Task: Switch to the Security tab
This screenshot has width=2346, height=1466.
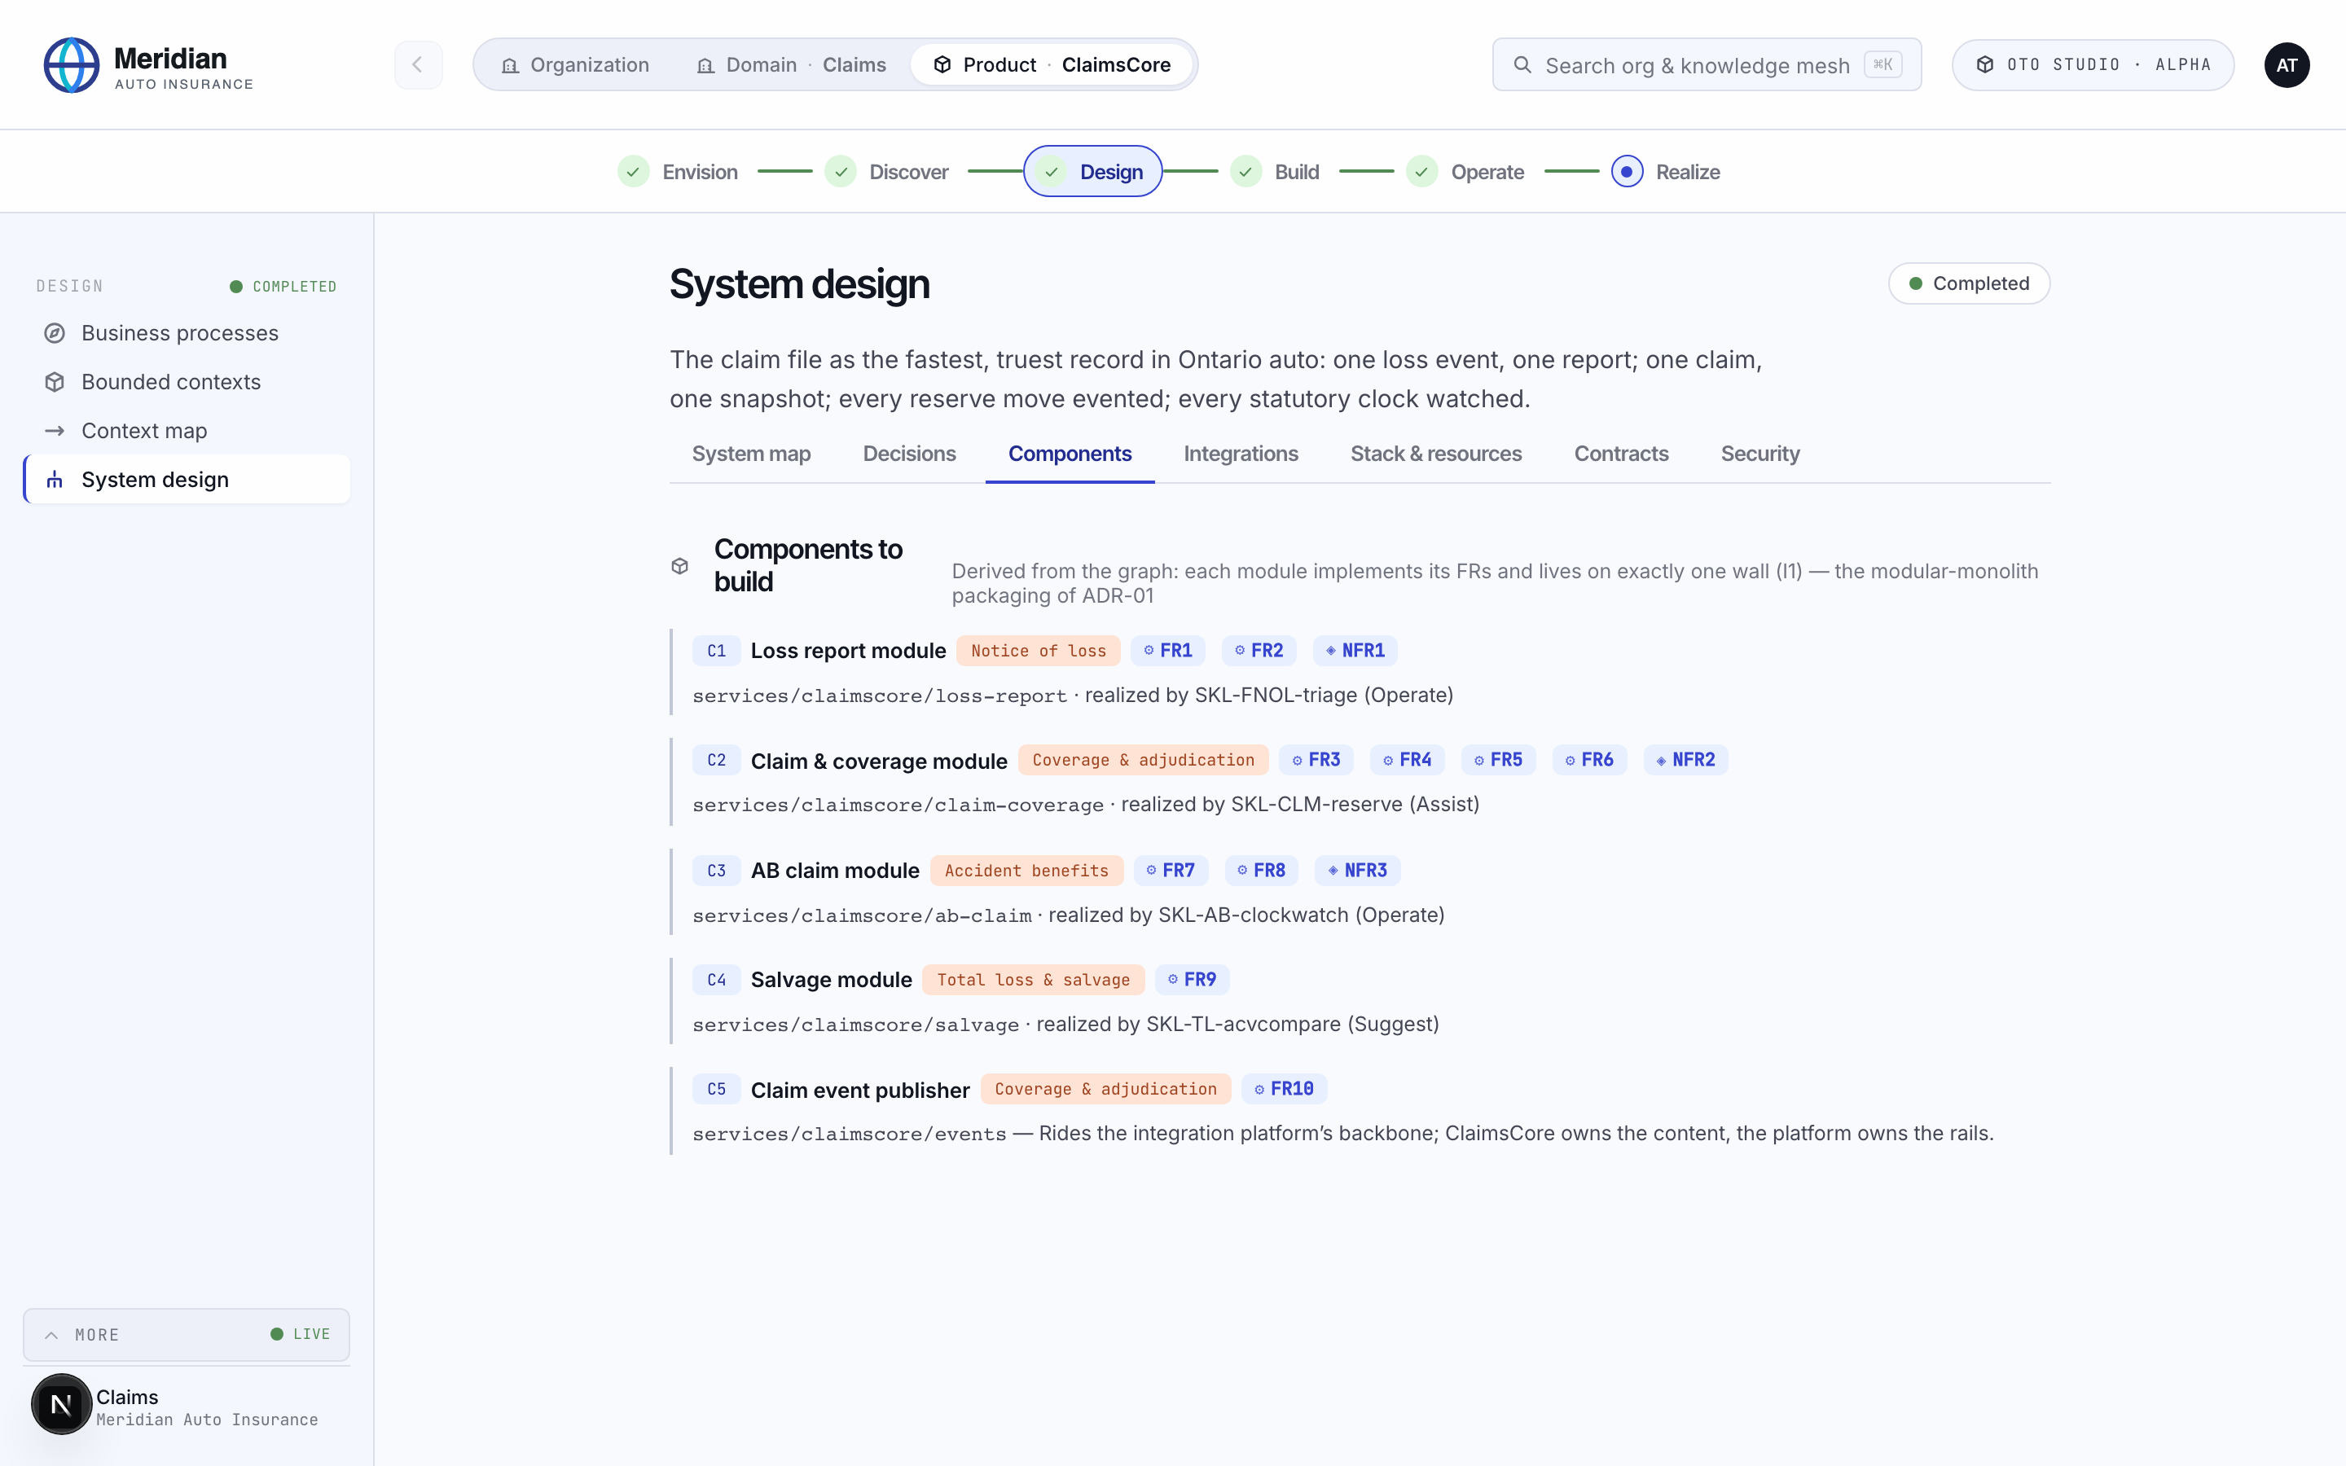Action: pos(1759,454)
